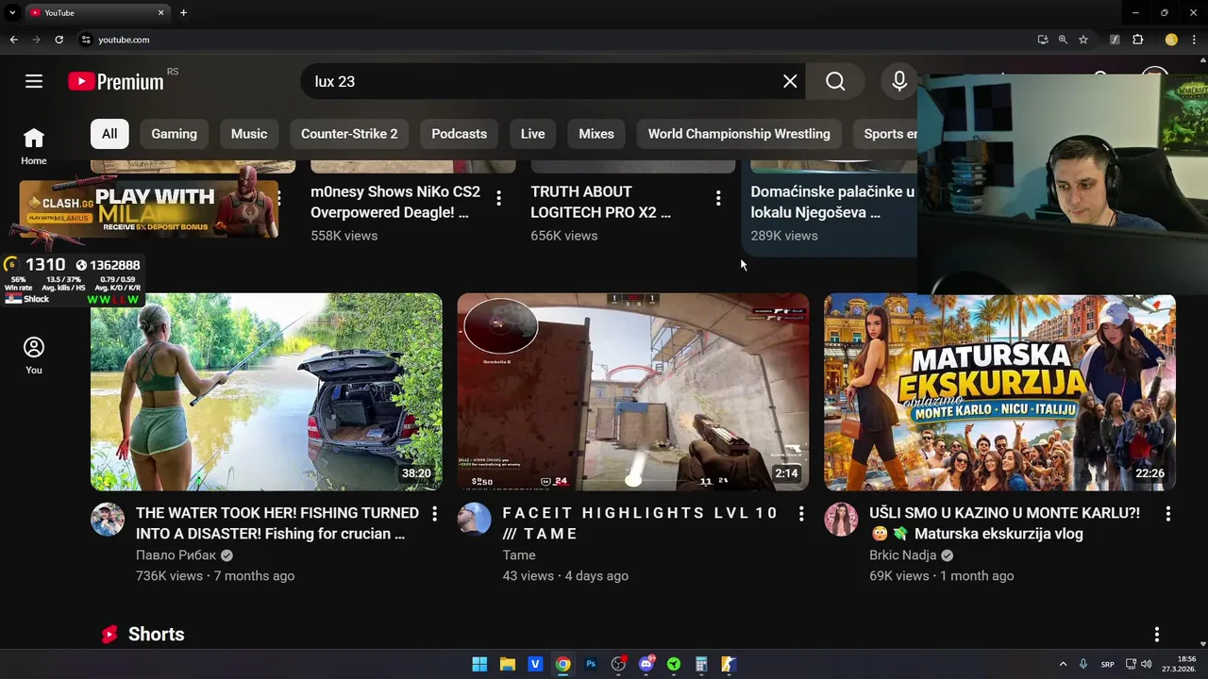Image resolution: width=1208 pixels, height=679 pixels.
Task: Select the Counter-Strike 2 filter chip
Action: point(349,134)
